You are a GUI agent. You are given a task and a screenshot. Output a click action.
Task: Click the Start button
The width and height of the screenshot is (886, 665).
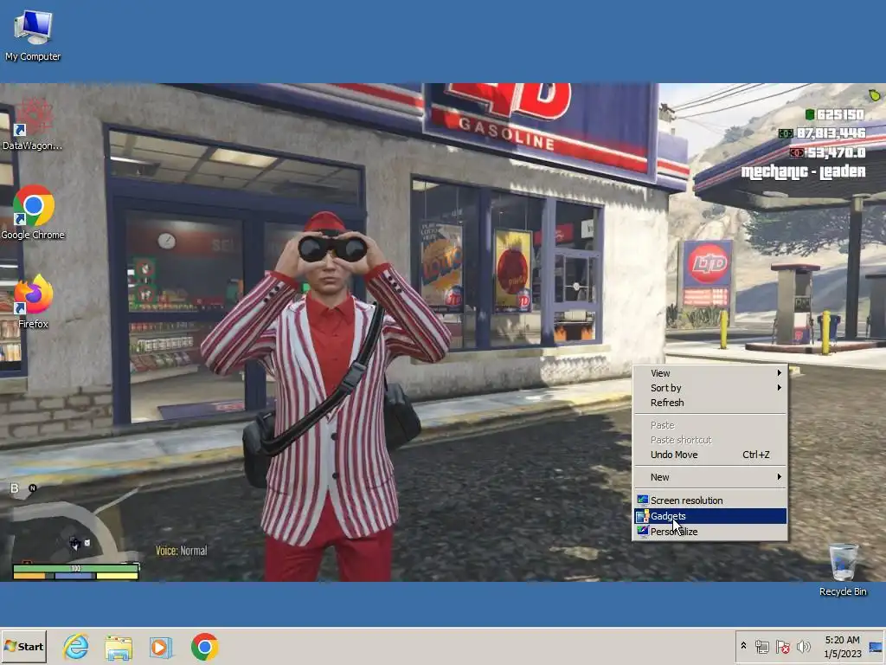click(24, 646)
